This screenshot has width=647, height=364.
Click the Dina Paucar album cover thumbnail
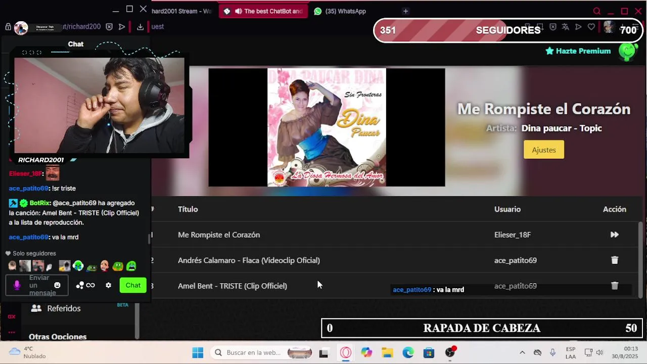point(327,127)
